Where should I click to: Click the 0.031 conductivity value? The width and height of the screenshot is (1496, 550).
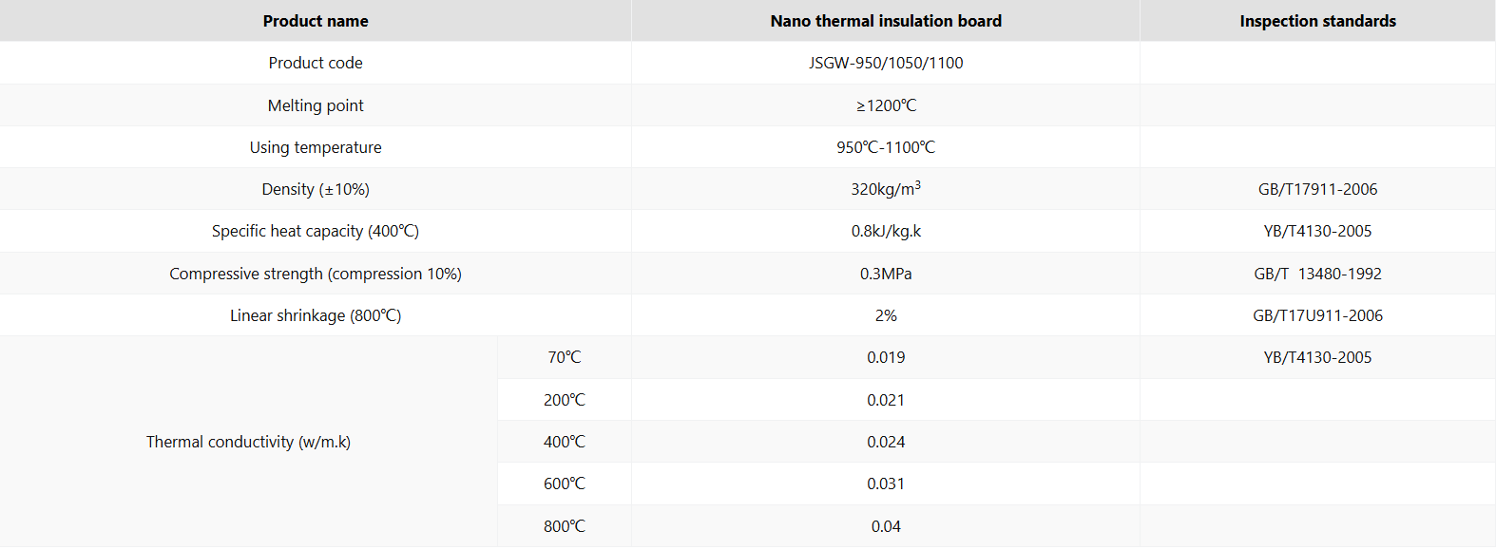(886, 484)
